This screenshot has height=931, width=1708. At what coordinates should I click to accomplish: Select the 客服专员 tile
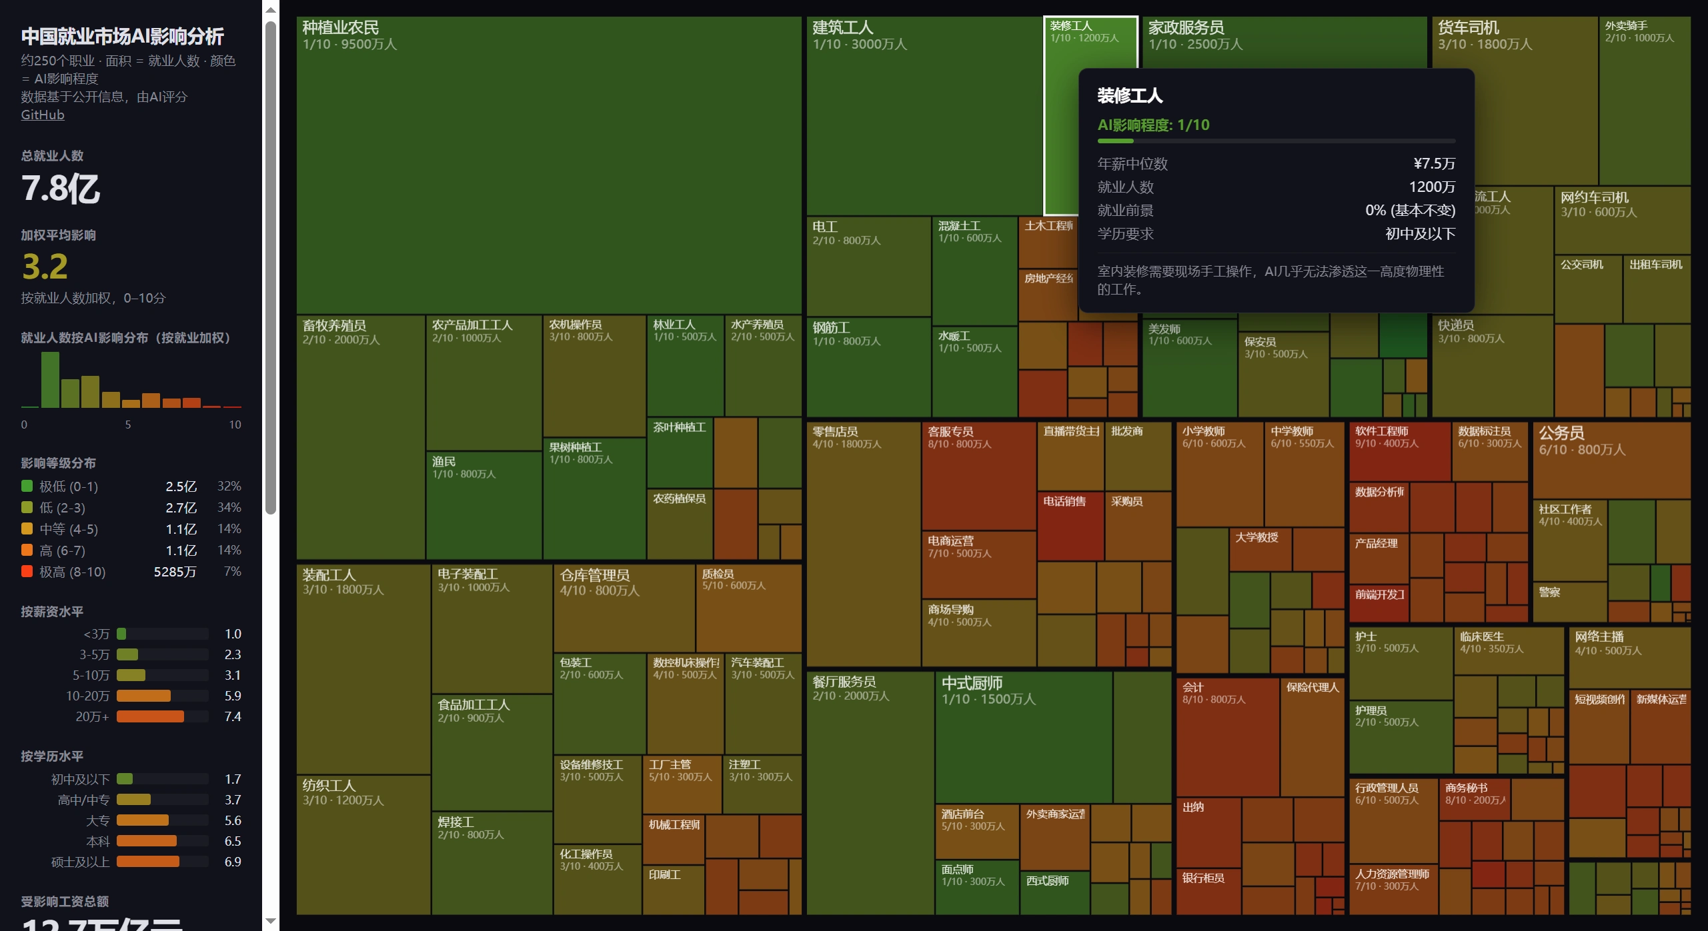978,476
